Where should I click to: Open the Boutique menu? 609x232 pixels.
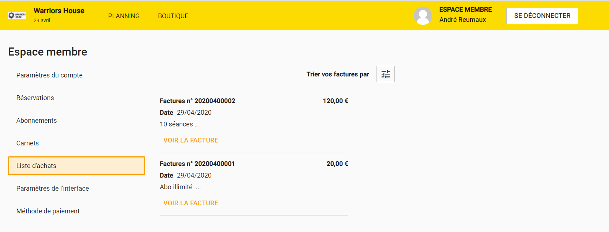(x=173, y=16)
